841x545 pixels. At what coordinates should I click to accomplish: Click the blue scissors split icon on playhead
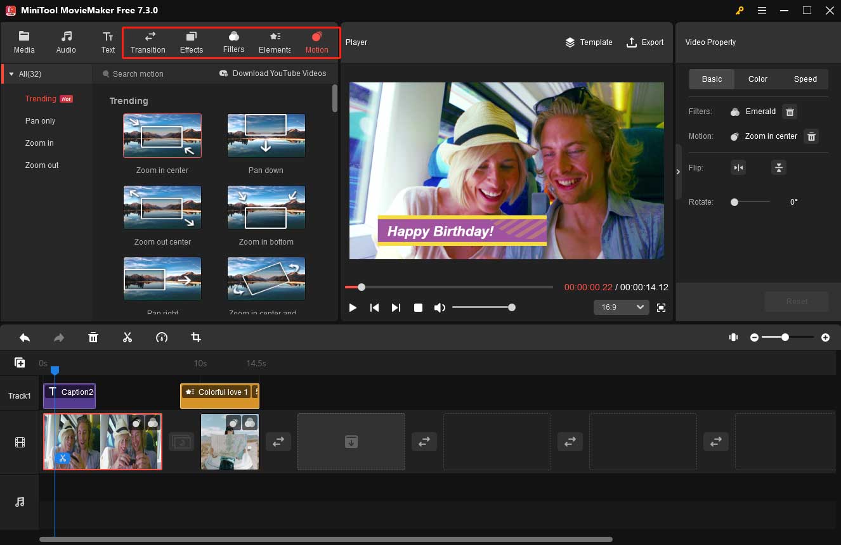click(x=63, y=458)
